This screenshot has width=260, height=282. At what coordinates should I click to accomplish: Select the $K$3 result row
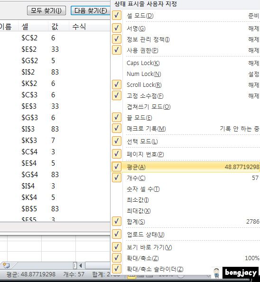click(x=55, y=140)
